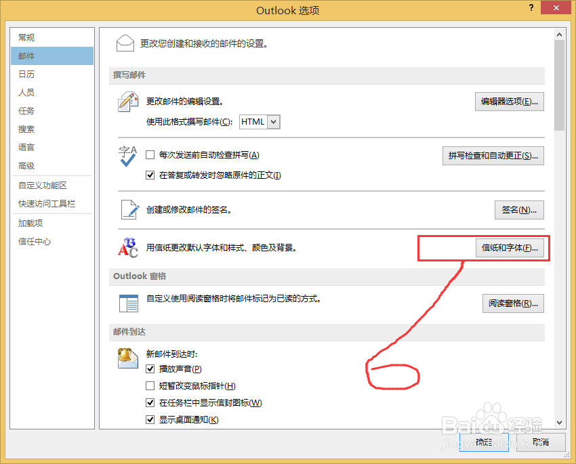Open 高级 options category
Viewport: 576px width, 464px height.
[52, 165]
